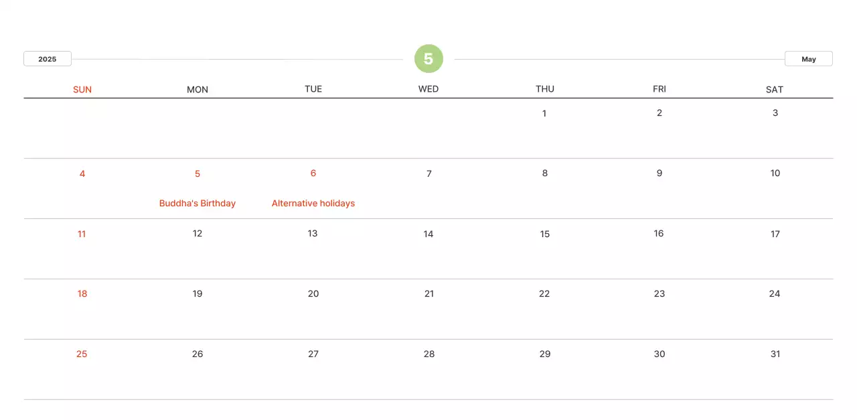Select the Alternative holidays label

click(x=313, y=203)
